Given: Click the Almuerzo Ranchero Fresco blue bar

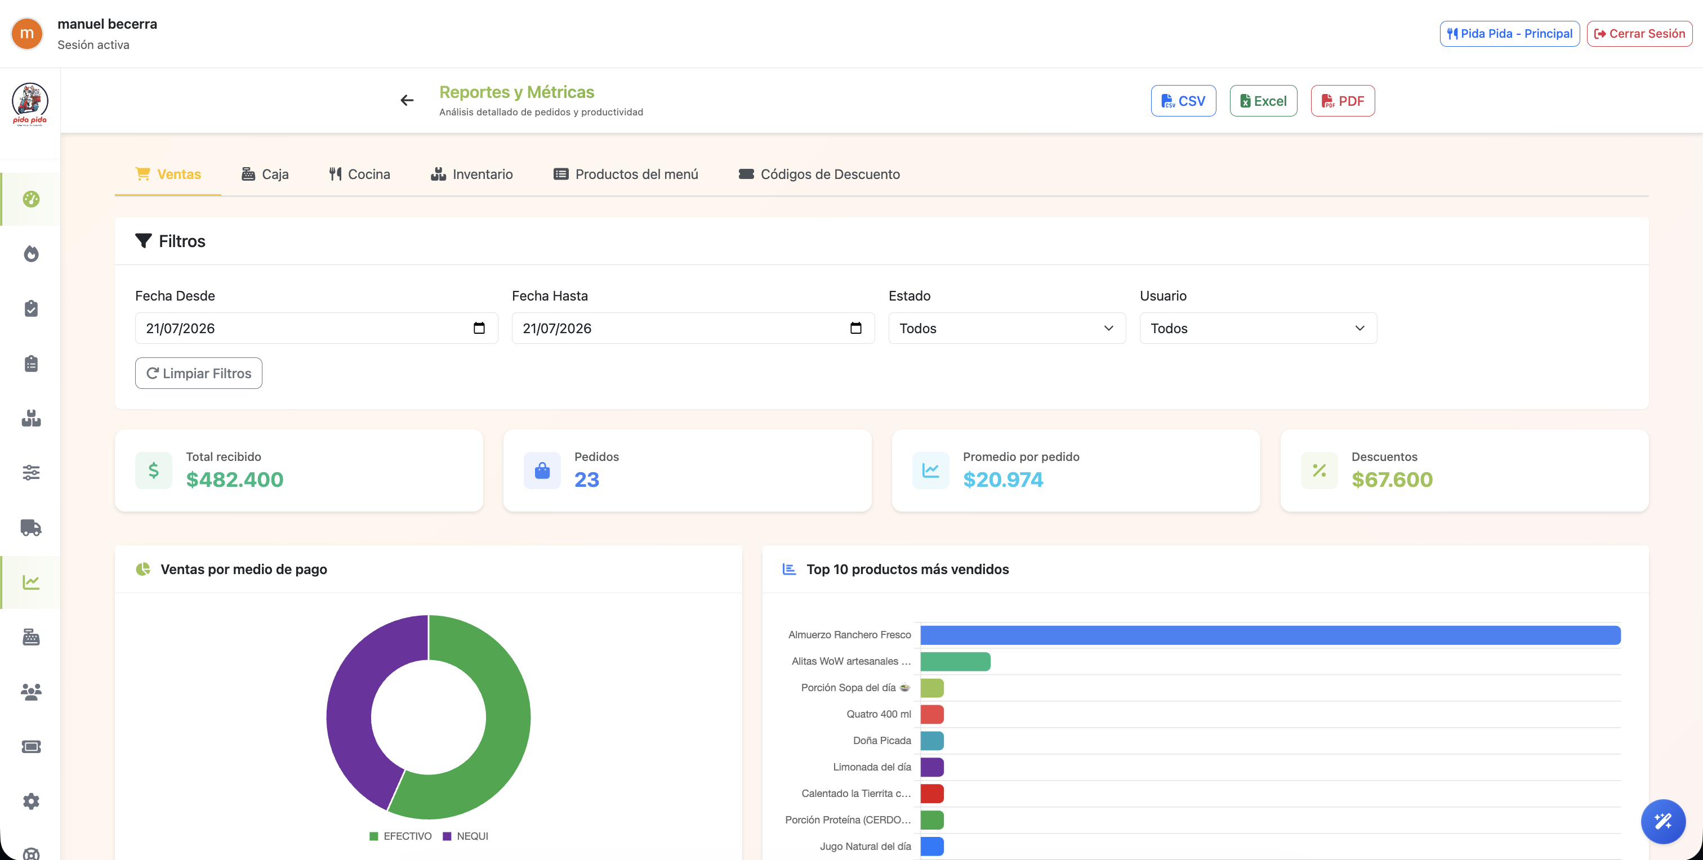Looking at the screenshot, I should [1270, 635].
